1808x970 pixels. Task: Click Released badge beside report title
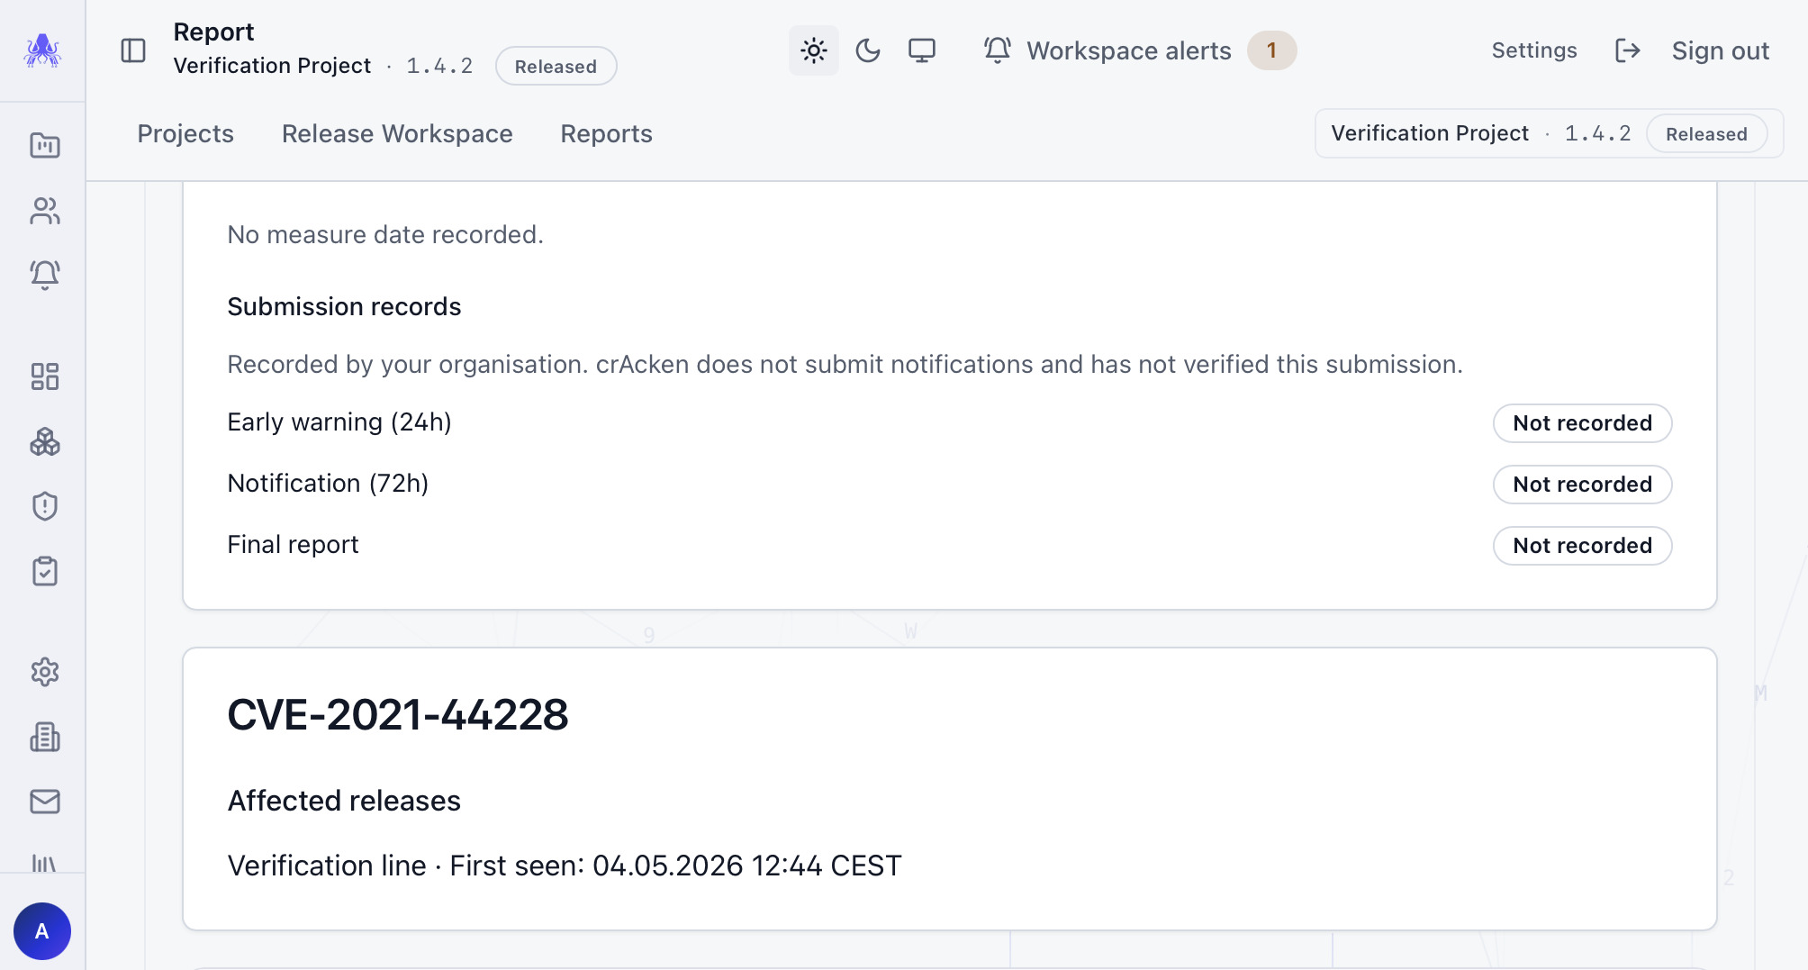[556, 66]
